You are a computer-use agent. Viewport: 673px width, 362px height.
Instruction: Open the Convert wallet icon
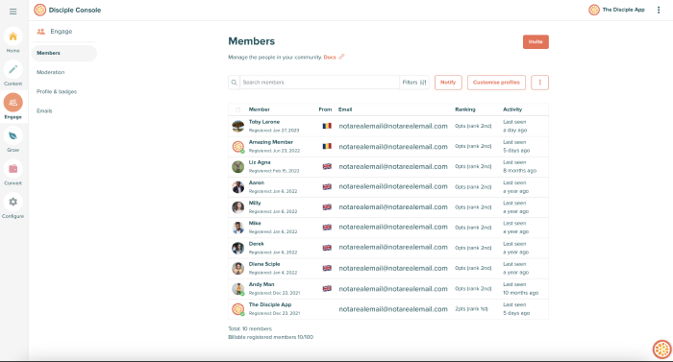click(x=12, y=169)
